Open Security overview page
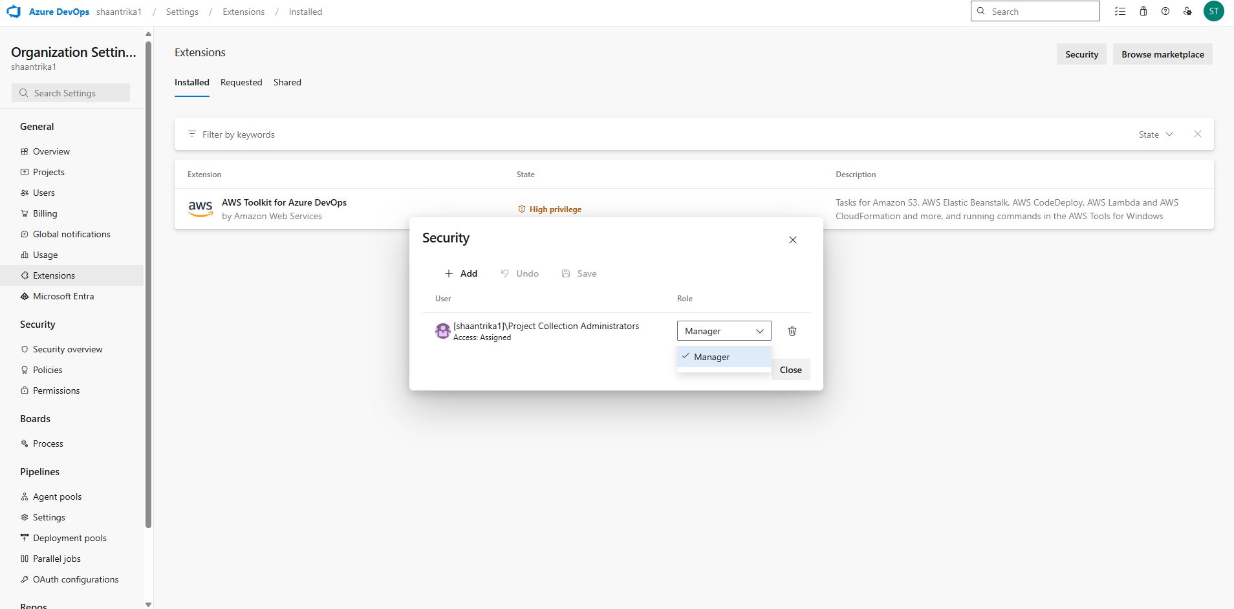Screen dimensions: 1234x609 click(x=68, y=349)
